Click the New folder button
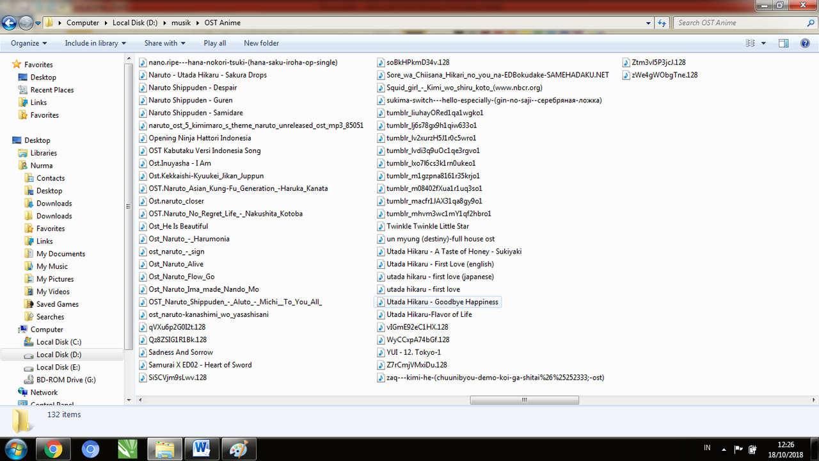Image resolution: width=819 pixels, height=461 pixels. [x=261, y=43]
